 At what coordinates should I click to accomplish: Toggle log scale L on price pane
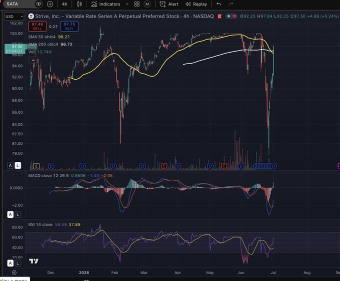pos(18,166)
